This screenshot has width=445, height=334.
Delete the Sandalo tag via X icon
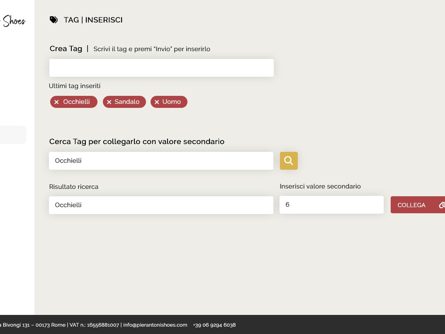[109, 102]
